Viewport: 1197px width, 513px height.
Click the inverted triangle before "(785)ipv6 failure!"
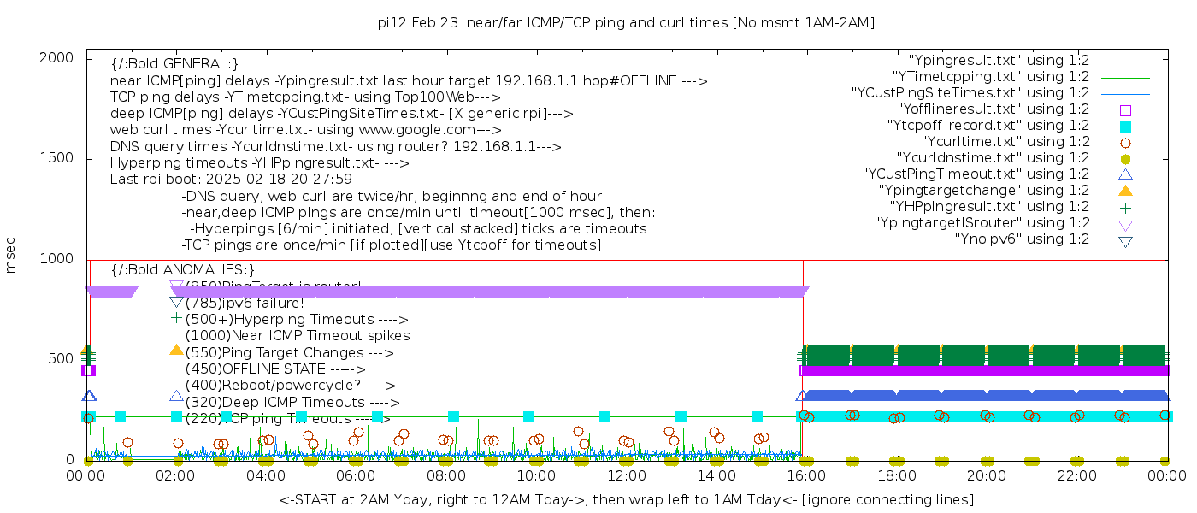[176, 302]
